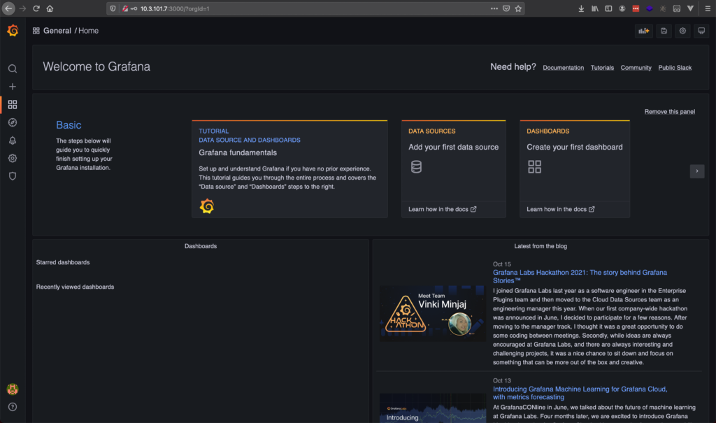This screenshot has width=716, height=423.
Task: Click the Grafana logo in the sidebar
Action: tap(13, 31)
